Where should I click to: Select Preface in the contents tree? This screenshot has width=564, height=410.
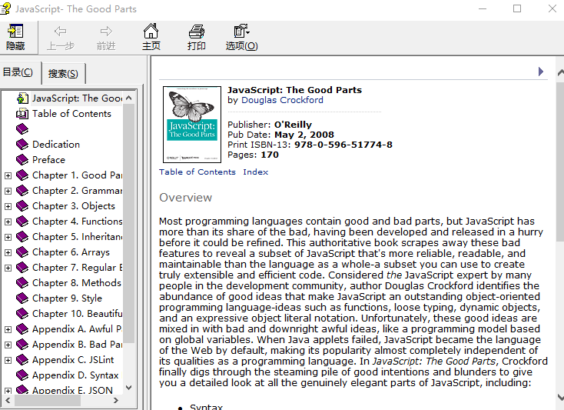pyautogui.click(x=48, y=160)
